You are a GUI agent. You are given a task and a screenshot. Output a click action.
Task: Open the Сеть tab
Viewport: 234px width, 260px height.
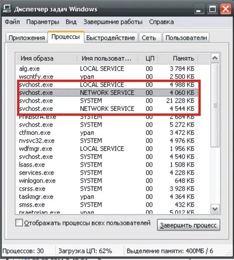point(150,38)
